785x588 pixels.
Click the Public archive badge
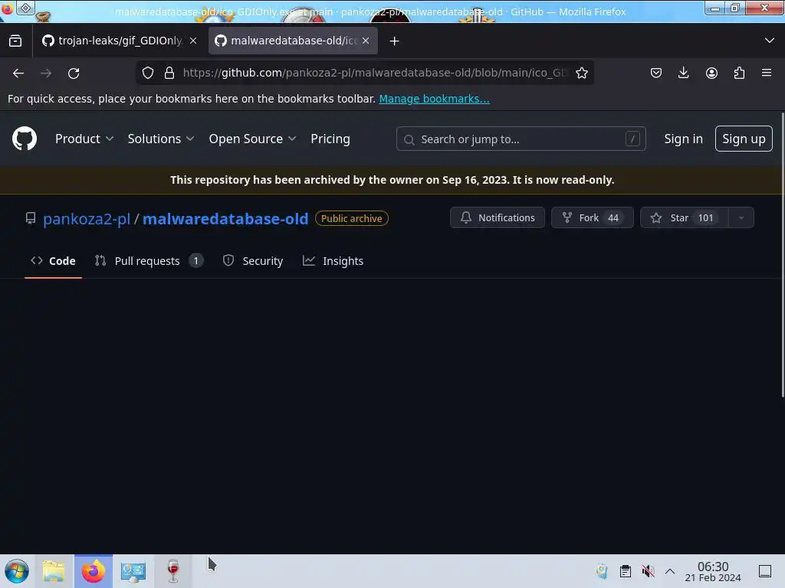351,218
